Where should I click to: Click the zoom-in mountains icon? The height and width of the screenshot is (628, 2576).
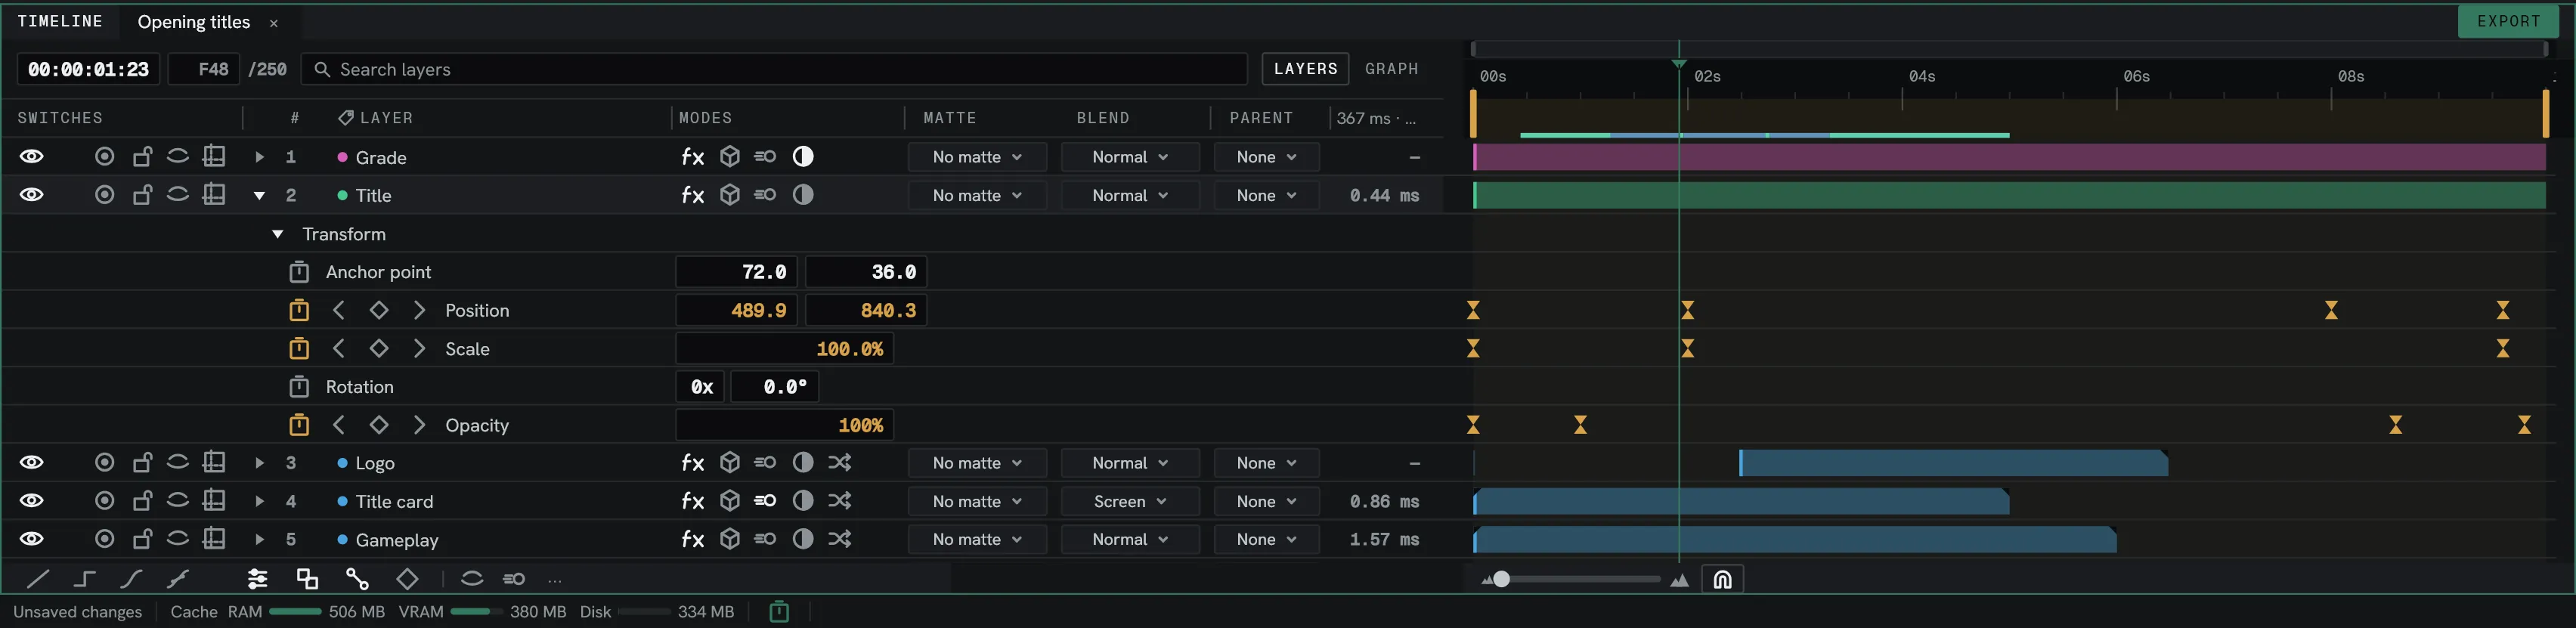tap(1679, 579)
